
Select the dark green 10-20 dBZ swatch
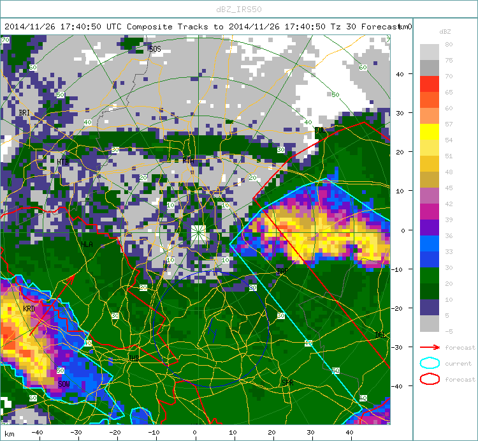(429, 291)
